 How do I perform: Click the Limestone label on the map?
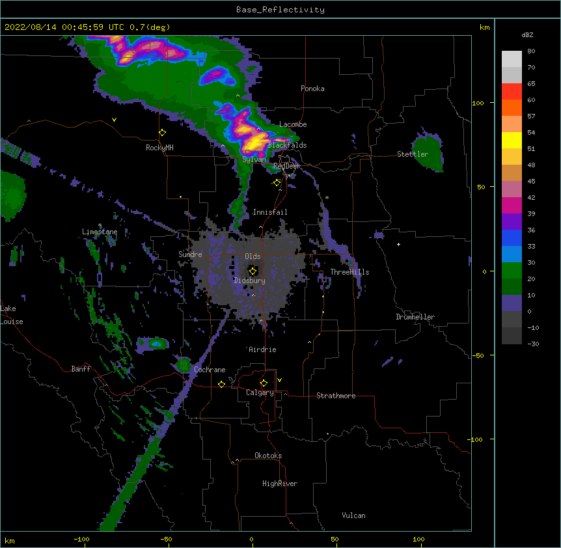100,232
